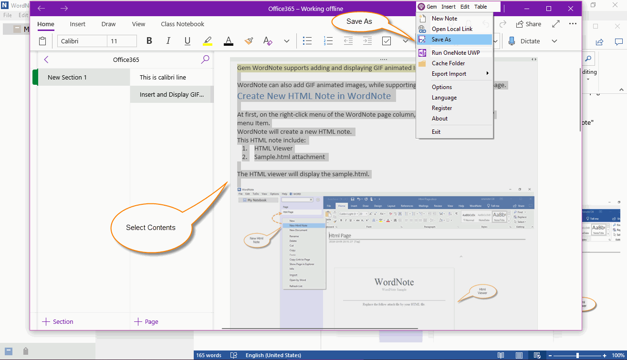Toggle underline formatting
Viewport: 627px width, 360px height.
point(188,41)
